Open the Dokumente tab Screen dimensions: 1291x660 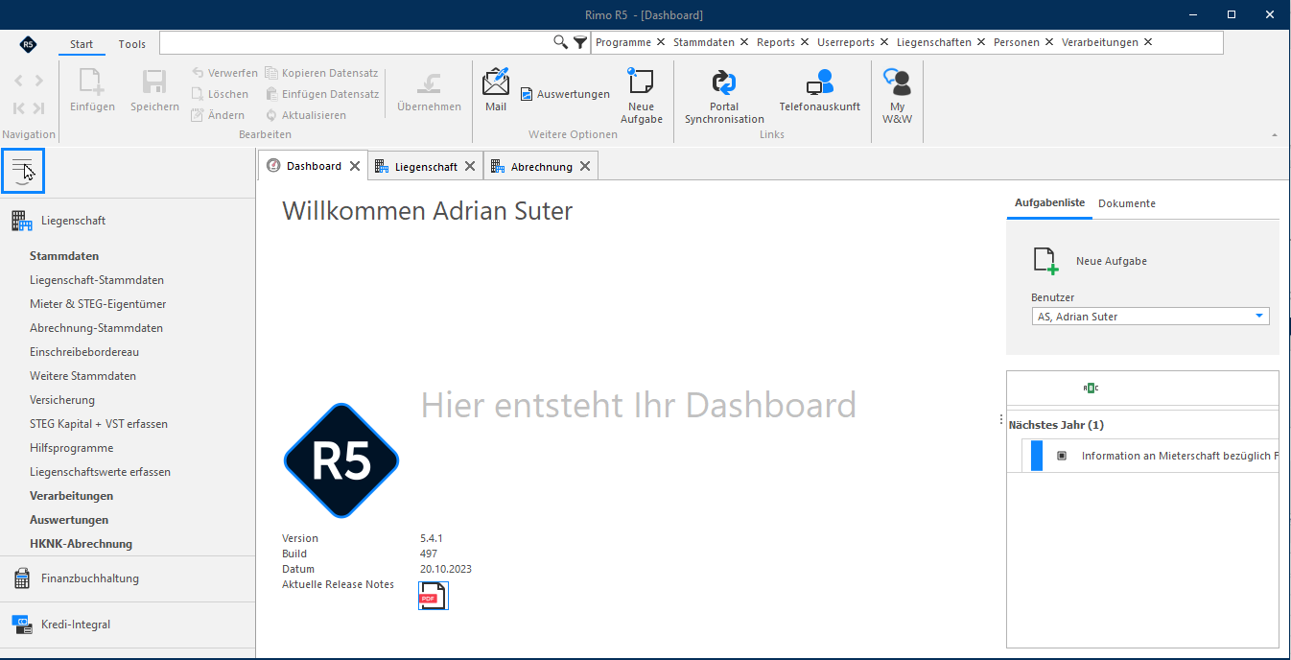click(x=1127, y=203)
